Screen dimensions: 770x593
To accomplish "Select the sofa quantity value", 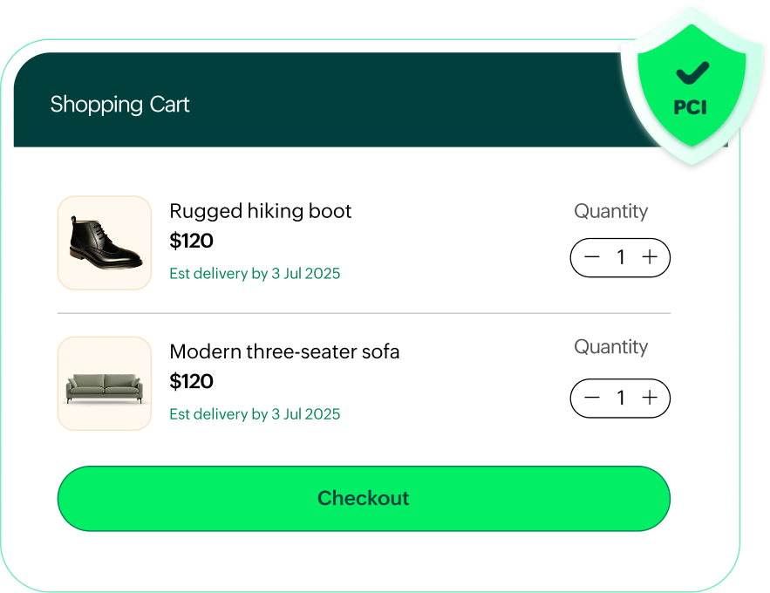I will 621,398.
